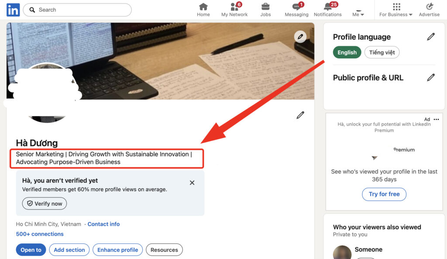
Task: Click the Someone viewer avatar
Action: [342, 252]
